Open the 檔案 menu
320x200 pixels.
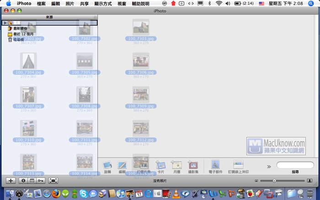pos(41,4)
